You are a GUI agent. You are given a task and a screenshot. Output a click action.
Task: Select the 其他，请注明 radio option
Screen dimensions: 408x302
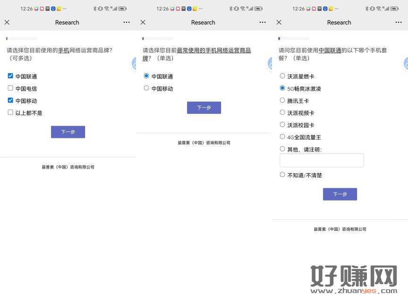282,149
